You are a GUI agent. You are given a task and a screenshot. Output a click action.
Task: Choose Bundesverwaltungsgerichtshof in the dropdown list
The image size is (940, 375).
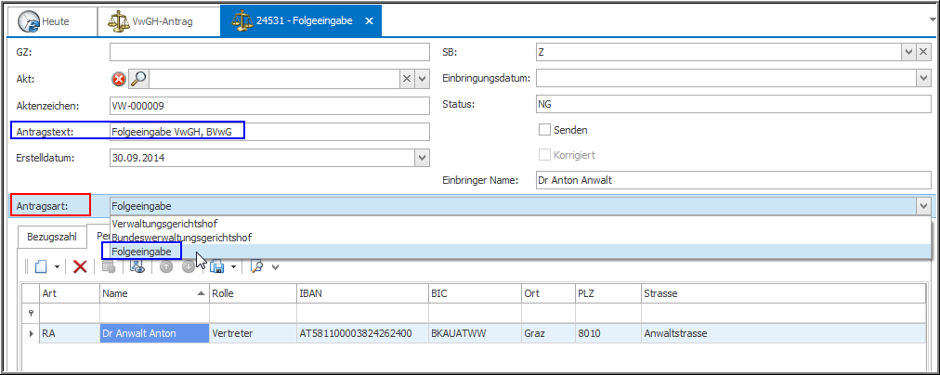tap(180, 238)
